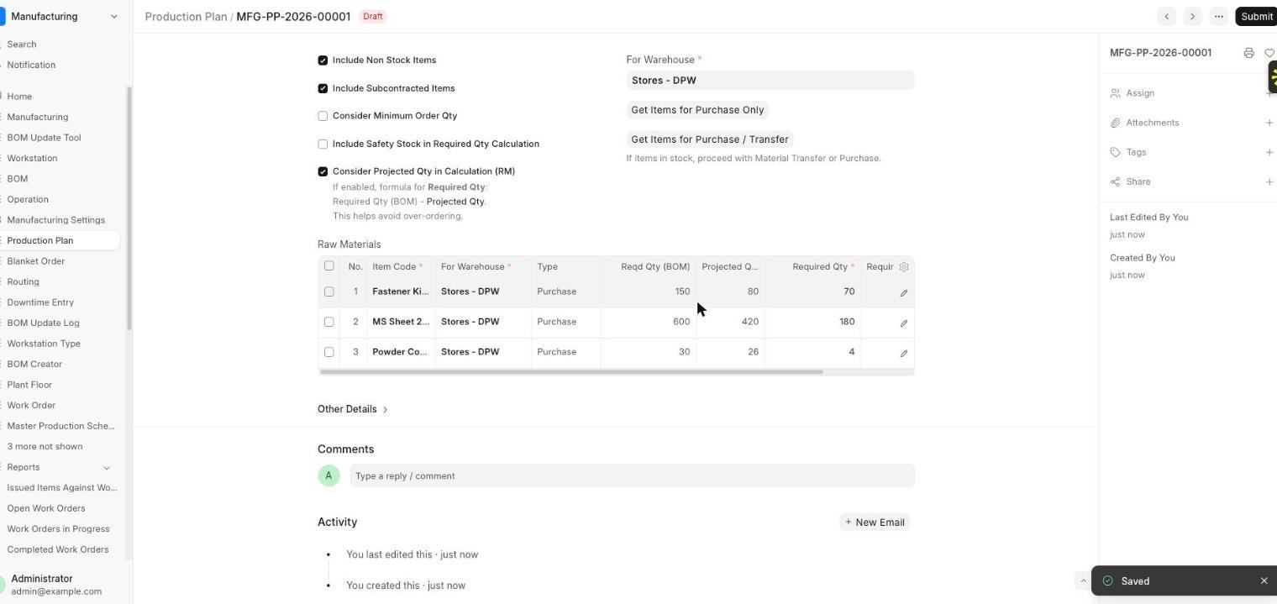Collapse the Reports sidebar section
This screenshot has height=604, width=1277.
pos(107,467)
